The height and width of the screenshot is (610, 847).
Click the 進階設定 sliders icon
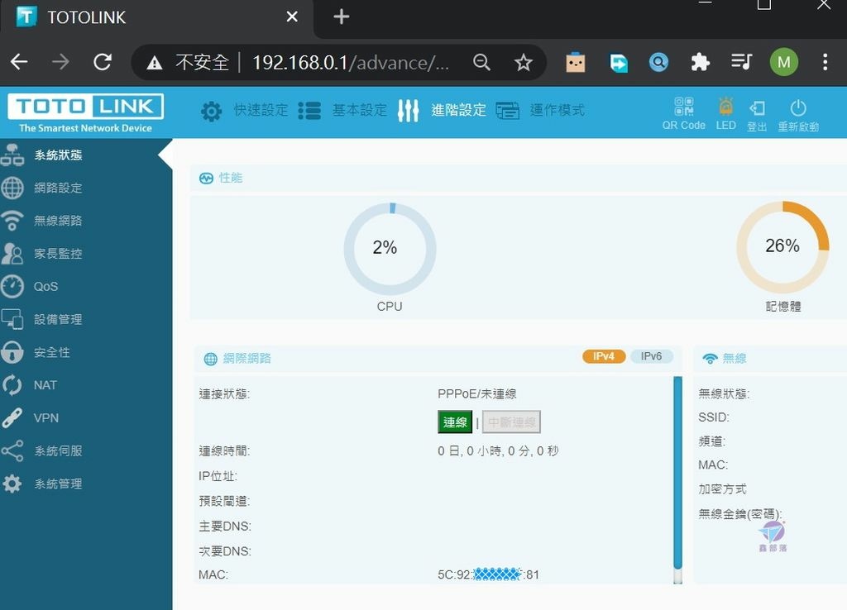(409, 111)
